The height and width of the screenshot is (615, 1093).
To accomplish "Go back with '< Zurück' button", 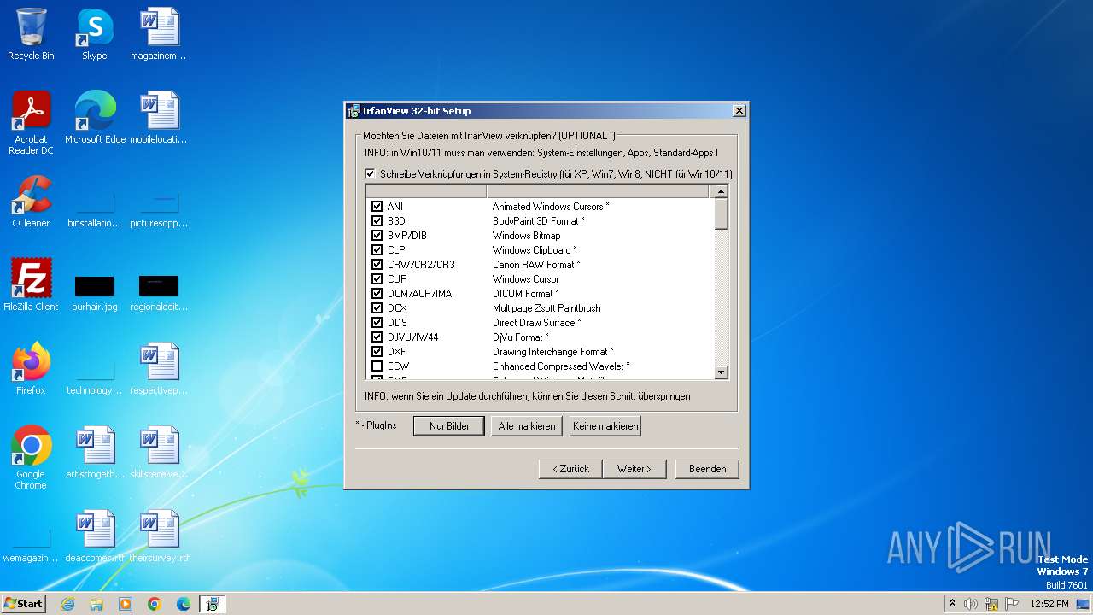I will [x=570, y=469].
